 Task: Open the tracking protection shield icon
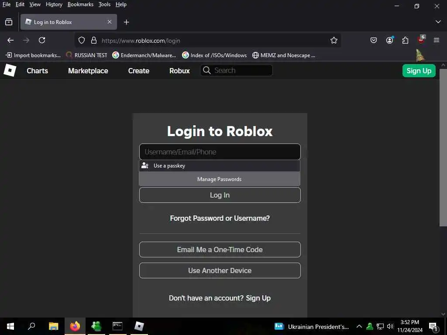82,41
